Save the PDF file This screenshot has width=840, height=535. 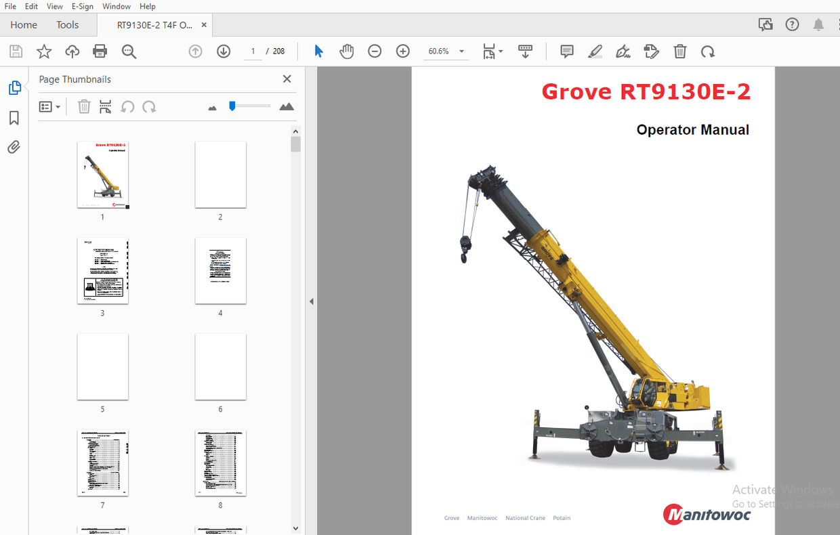click(15, 51)
